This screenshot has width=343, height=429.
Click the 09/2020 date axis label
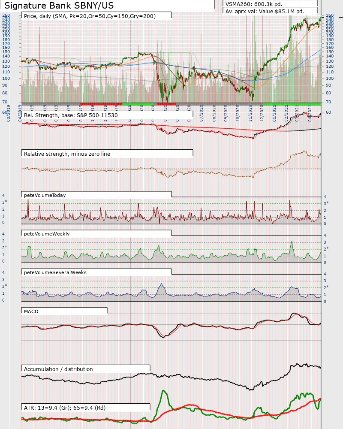(226, 113)
